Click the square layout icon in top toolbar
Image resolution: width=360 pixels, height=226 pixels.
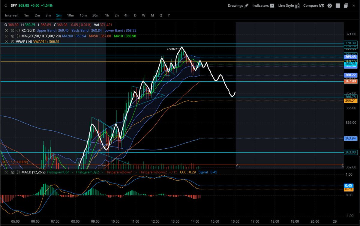click(338, 5)
